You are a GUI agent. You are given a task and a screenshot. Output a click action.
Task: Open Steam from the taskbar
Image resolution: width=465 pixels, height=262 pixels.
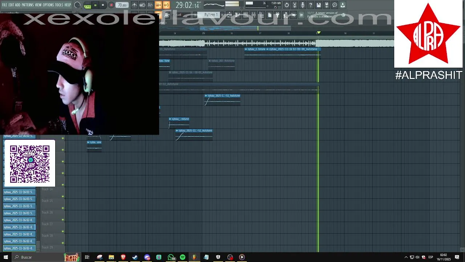pos(135,257)
